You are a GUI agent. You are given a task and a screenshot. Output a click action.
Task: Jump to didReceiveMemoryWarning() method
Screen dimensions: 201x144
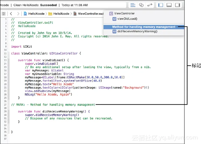pos(138,31)
